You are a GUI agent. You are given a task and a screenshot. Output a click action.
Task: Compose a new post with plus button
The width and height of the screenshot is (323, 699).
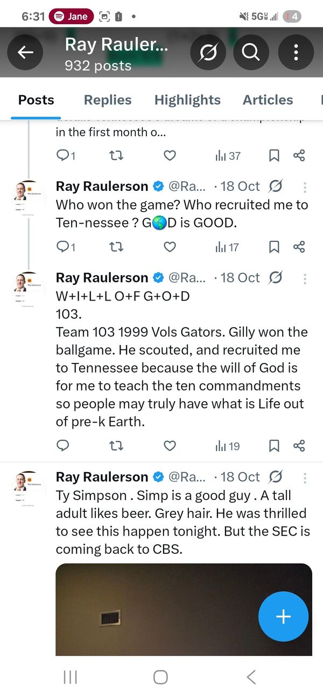pyautogui.click(x=283, y=617)
